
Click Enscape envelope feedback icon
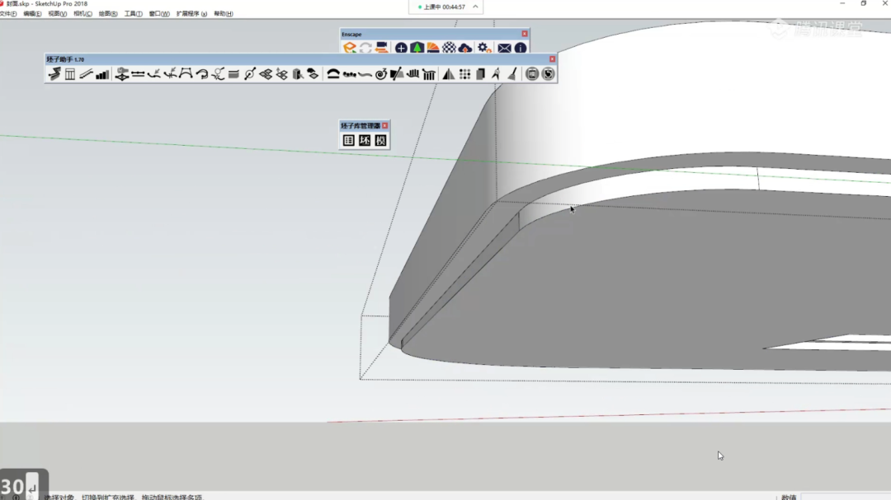[x=504, y=49]
